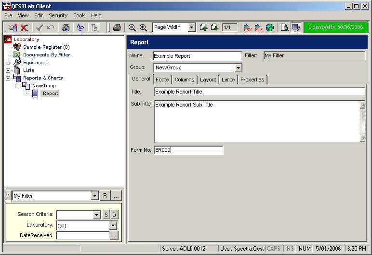Click the R button beside My Filter
372x255 pixels.
tap(105, 196)
